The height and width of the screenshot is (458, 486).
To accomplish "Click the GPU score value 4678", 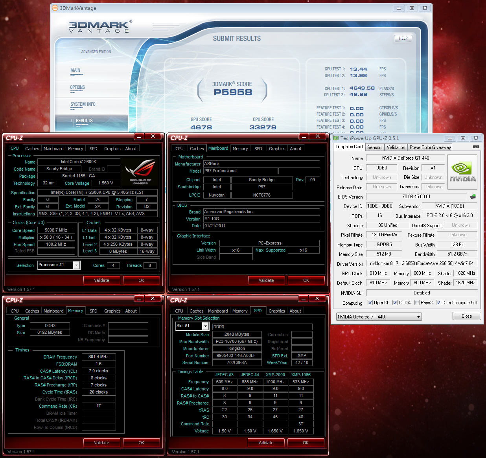I will 201,127.
